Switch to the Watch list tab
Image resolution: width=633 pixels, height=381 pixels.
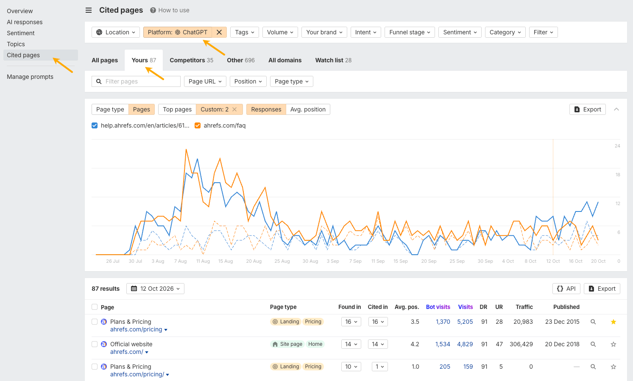coord(333,60)
